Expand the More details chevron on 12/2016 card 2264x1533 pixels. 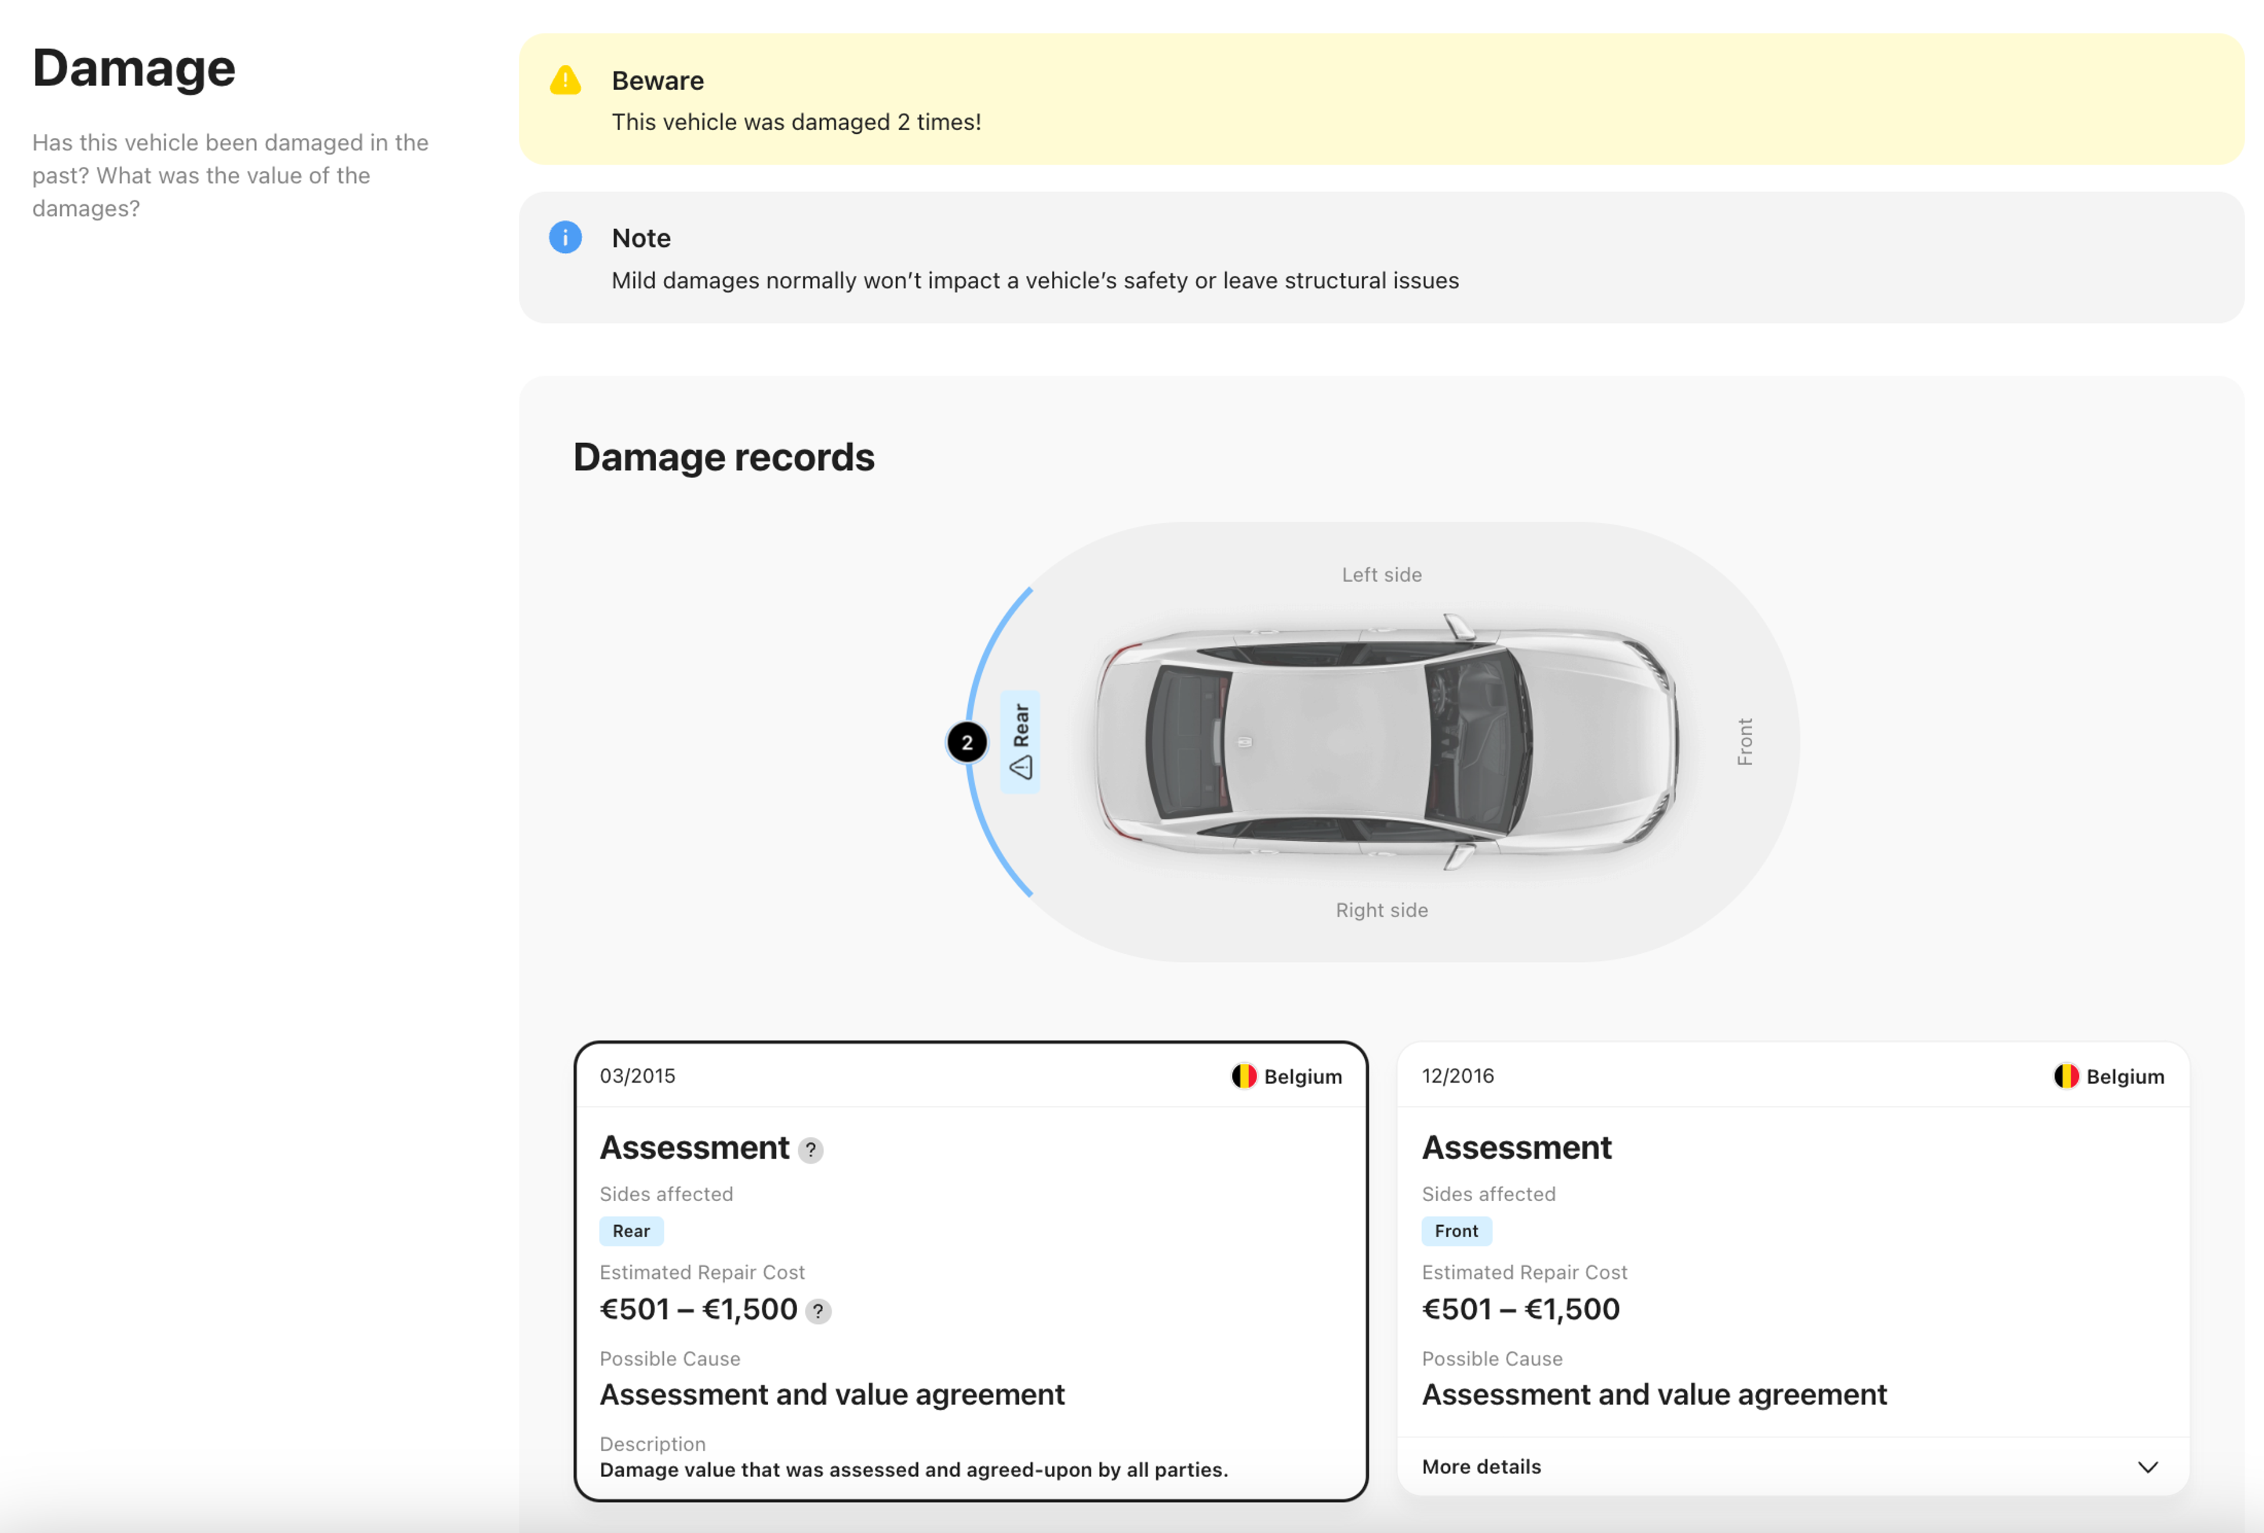(2147, 1467)
